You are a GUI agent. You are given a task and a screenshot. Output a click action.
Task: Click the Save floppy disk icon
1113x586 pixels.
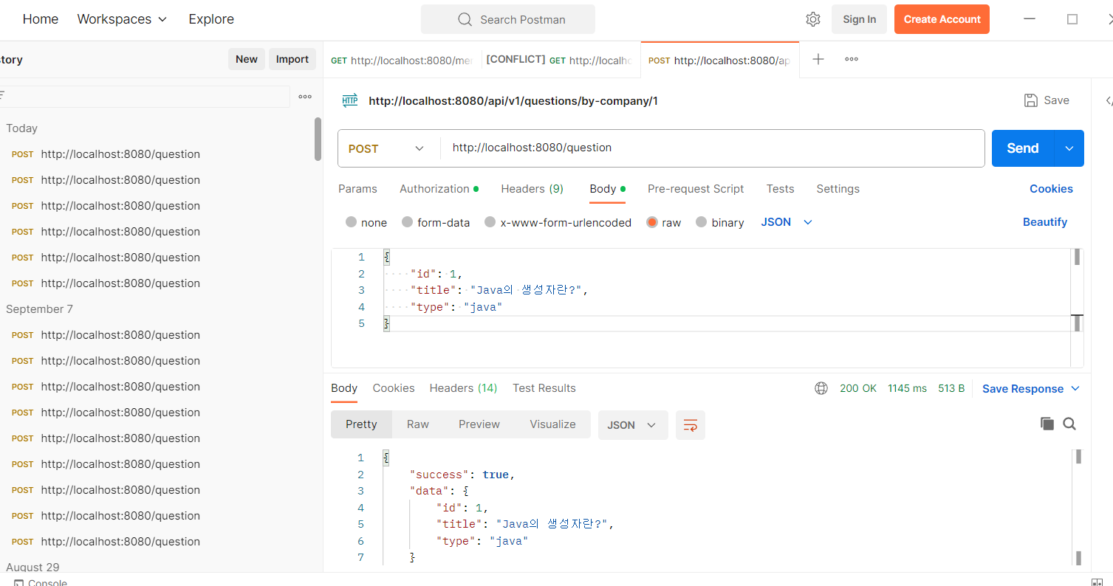click(1031, 100)
